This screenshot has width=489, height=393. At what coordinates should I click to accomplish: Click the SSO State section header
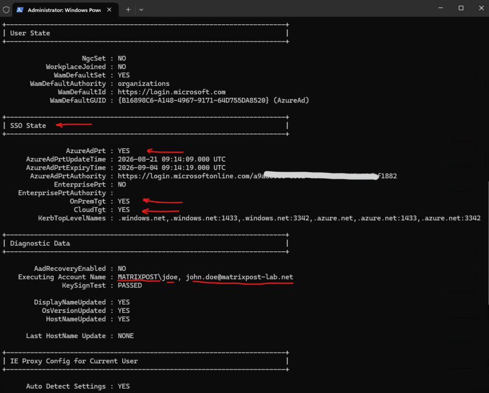pos(28,126)
